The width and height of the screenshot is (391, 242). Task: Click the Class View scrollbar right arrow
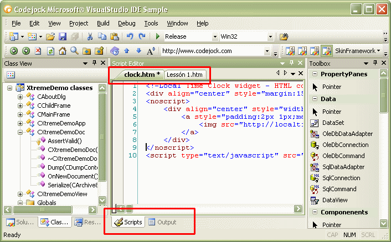pos(92,209)
